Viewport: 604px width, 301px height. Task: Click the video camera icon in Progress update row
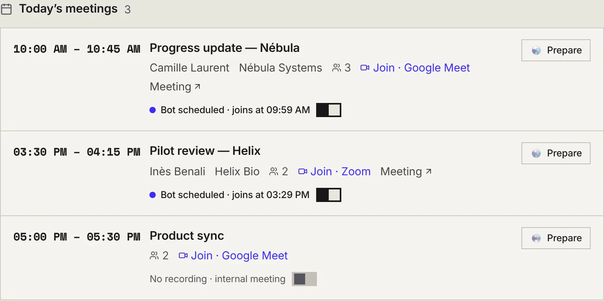pyautogui.click(x=365, y=68)
